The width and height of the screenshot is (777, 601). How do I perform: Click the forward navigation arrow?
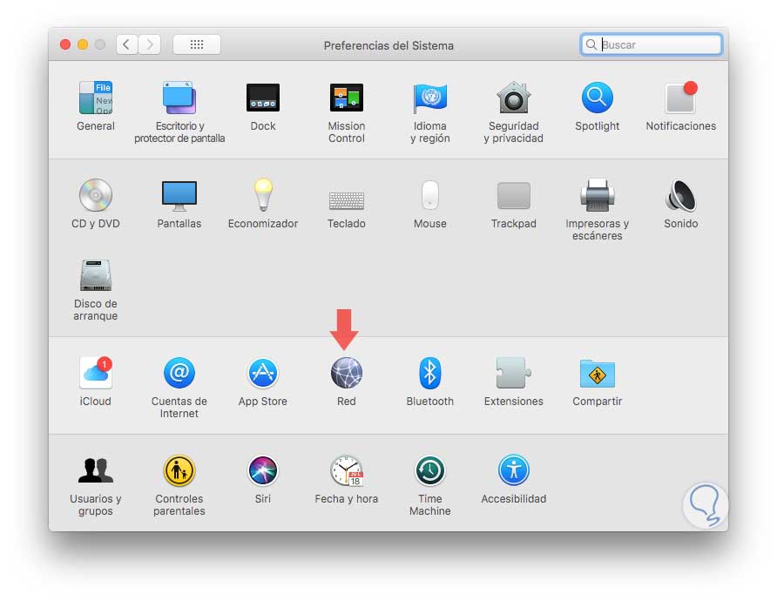[x=149, y=44]
